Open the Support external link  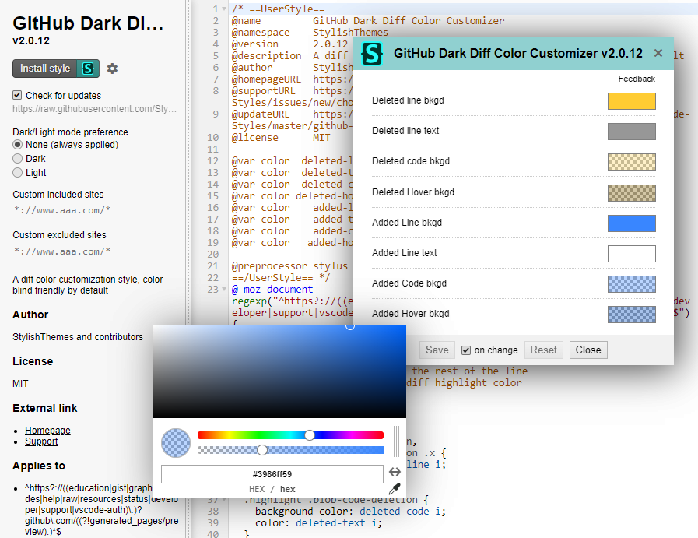click(x=41, y=441)
